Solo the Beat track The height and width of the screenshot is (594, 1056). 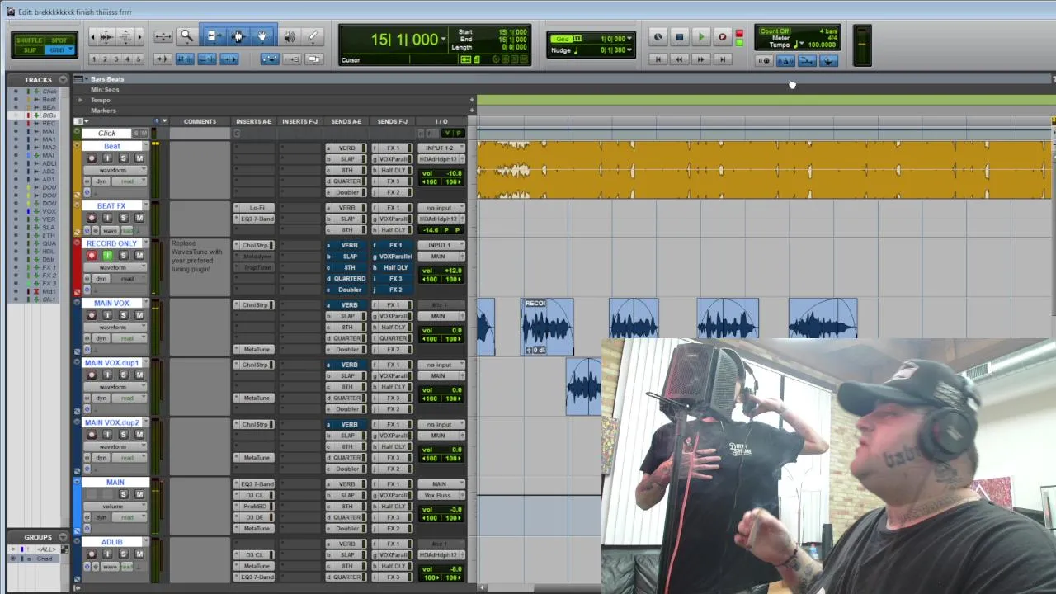(x=123, y=158)
